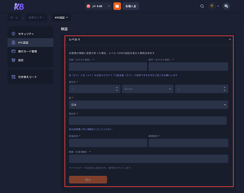Image resolution: width=244 pixels, height=193 pixels.
Task: Open セキュリティ in the sidebar
Action: (x=30, y=34)
